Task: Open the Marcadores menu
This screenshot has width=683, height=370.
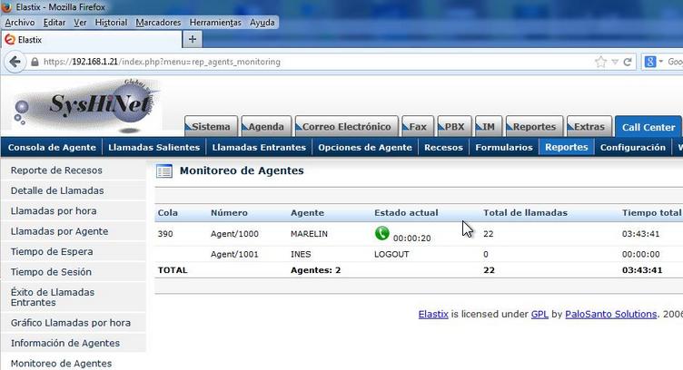Action: (x=158, y=22)
